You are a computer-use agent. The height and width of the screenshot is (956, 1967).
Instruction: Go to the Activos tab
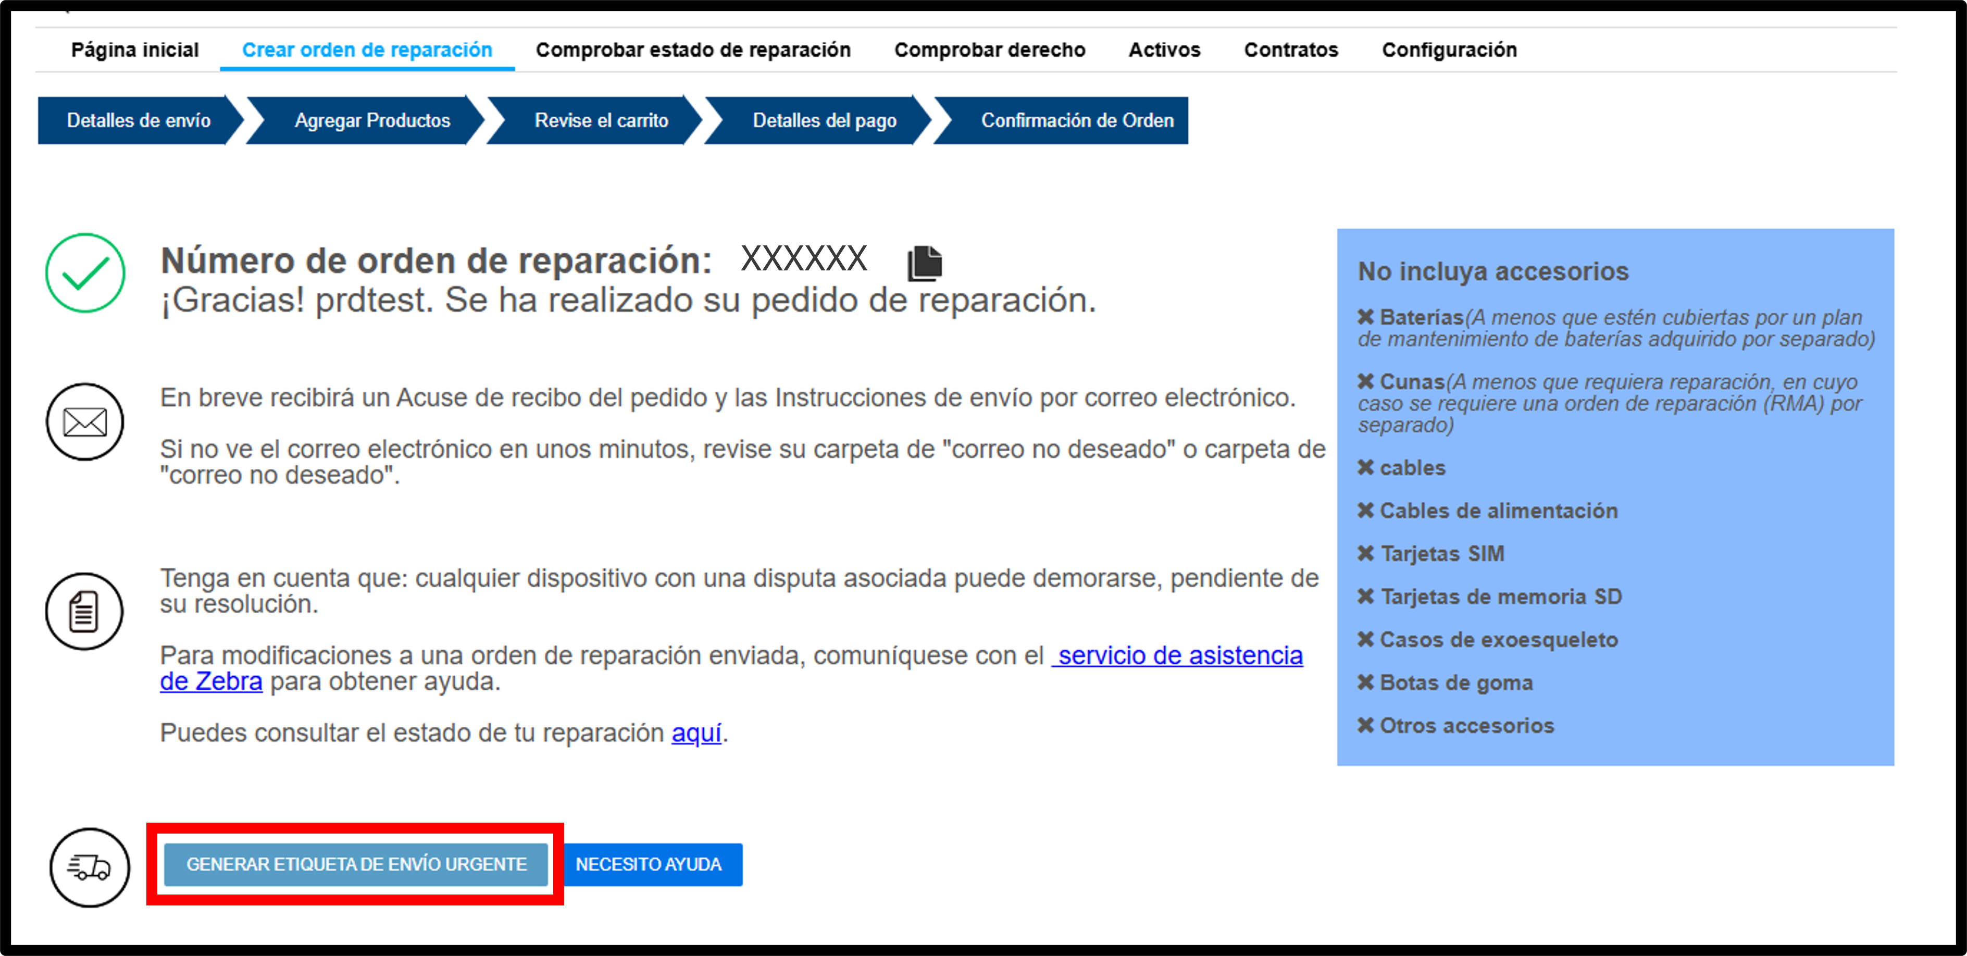tap(1164, 49)
